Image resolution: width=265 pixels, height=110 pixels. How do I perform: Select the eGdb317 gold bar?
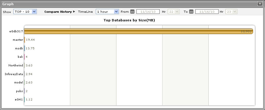coord(138,31)
